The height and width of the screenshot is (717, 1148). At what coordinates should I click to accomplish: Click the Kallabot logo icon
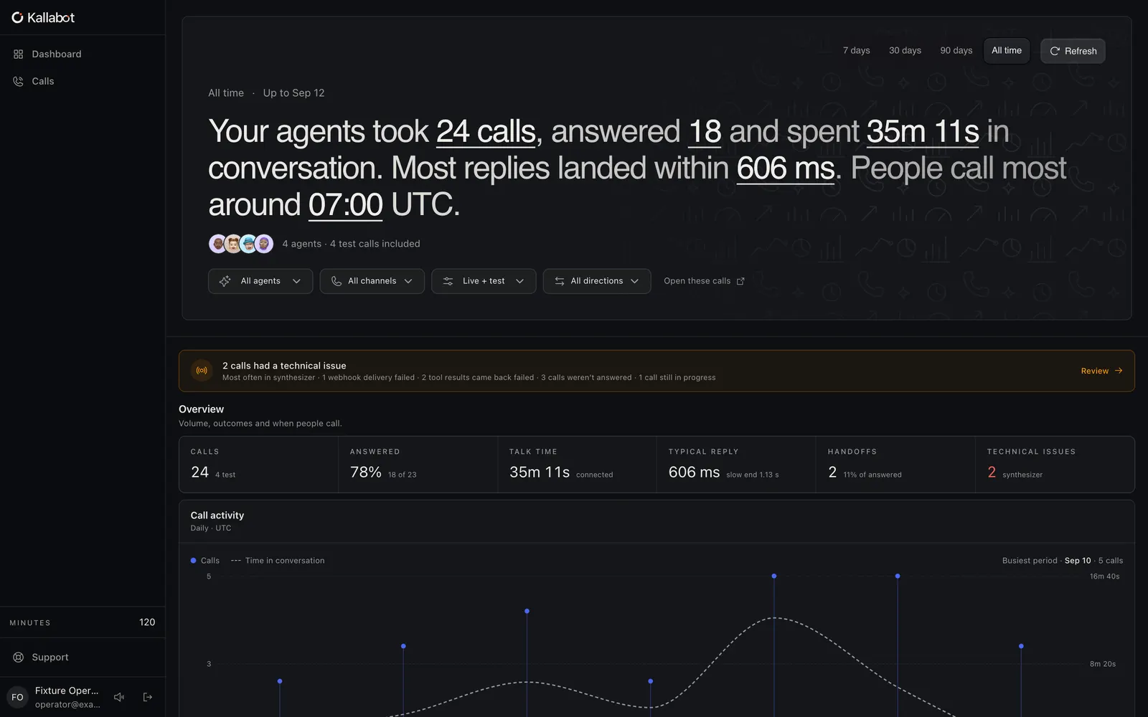pyautogui.click(x=18, y=18)
